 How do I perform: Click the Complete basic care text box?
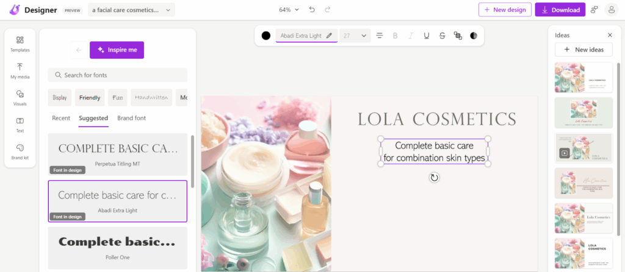[434, 152]
